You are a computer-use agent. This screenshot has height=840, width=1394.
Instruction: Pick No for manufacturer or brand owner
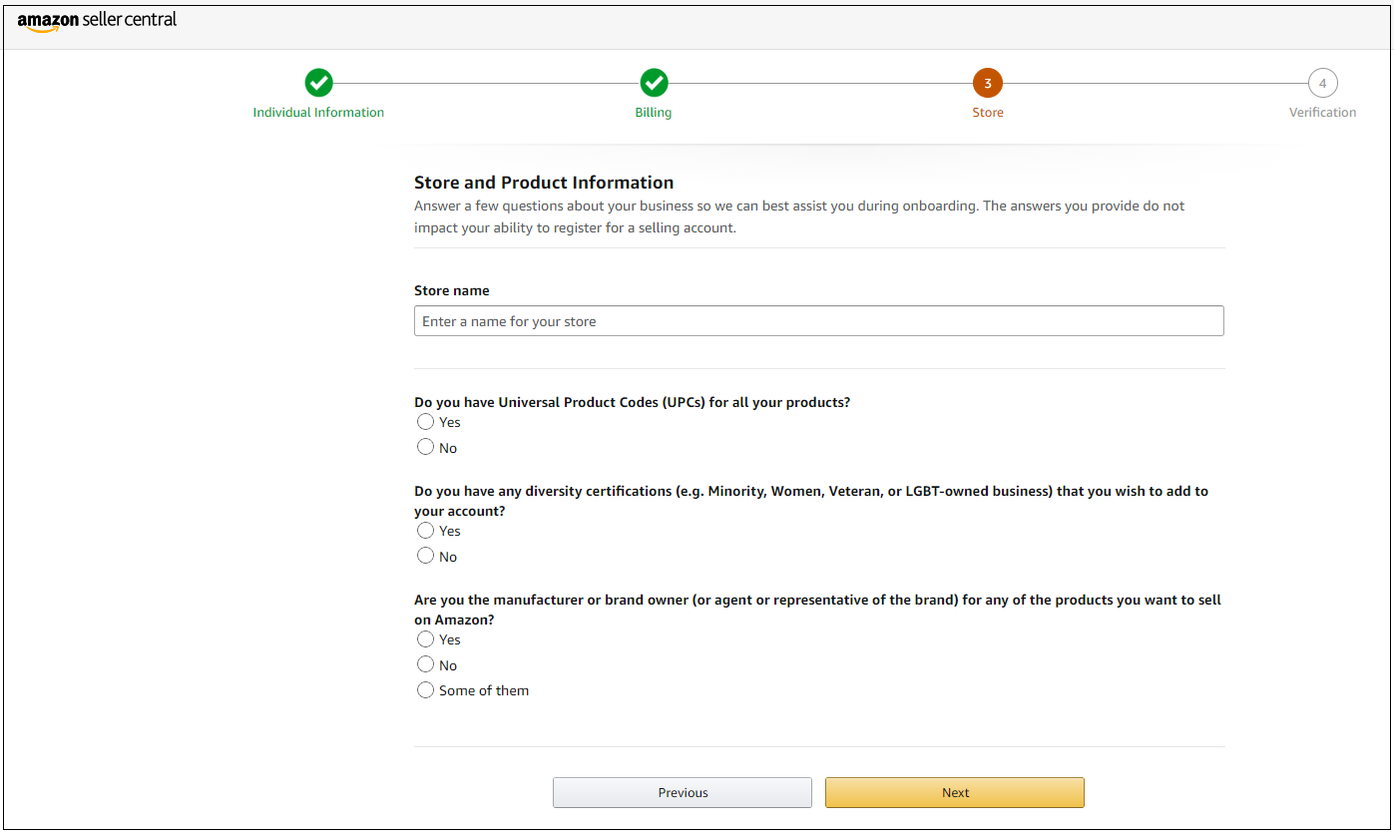coord(426,665)
